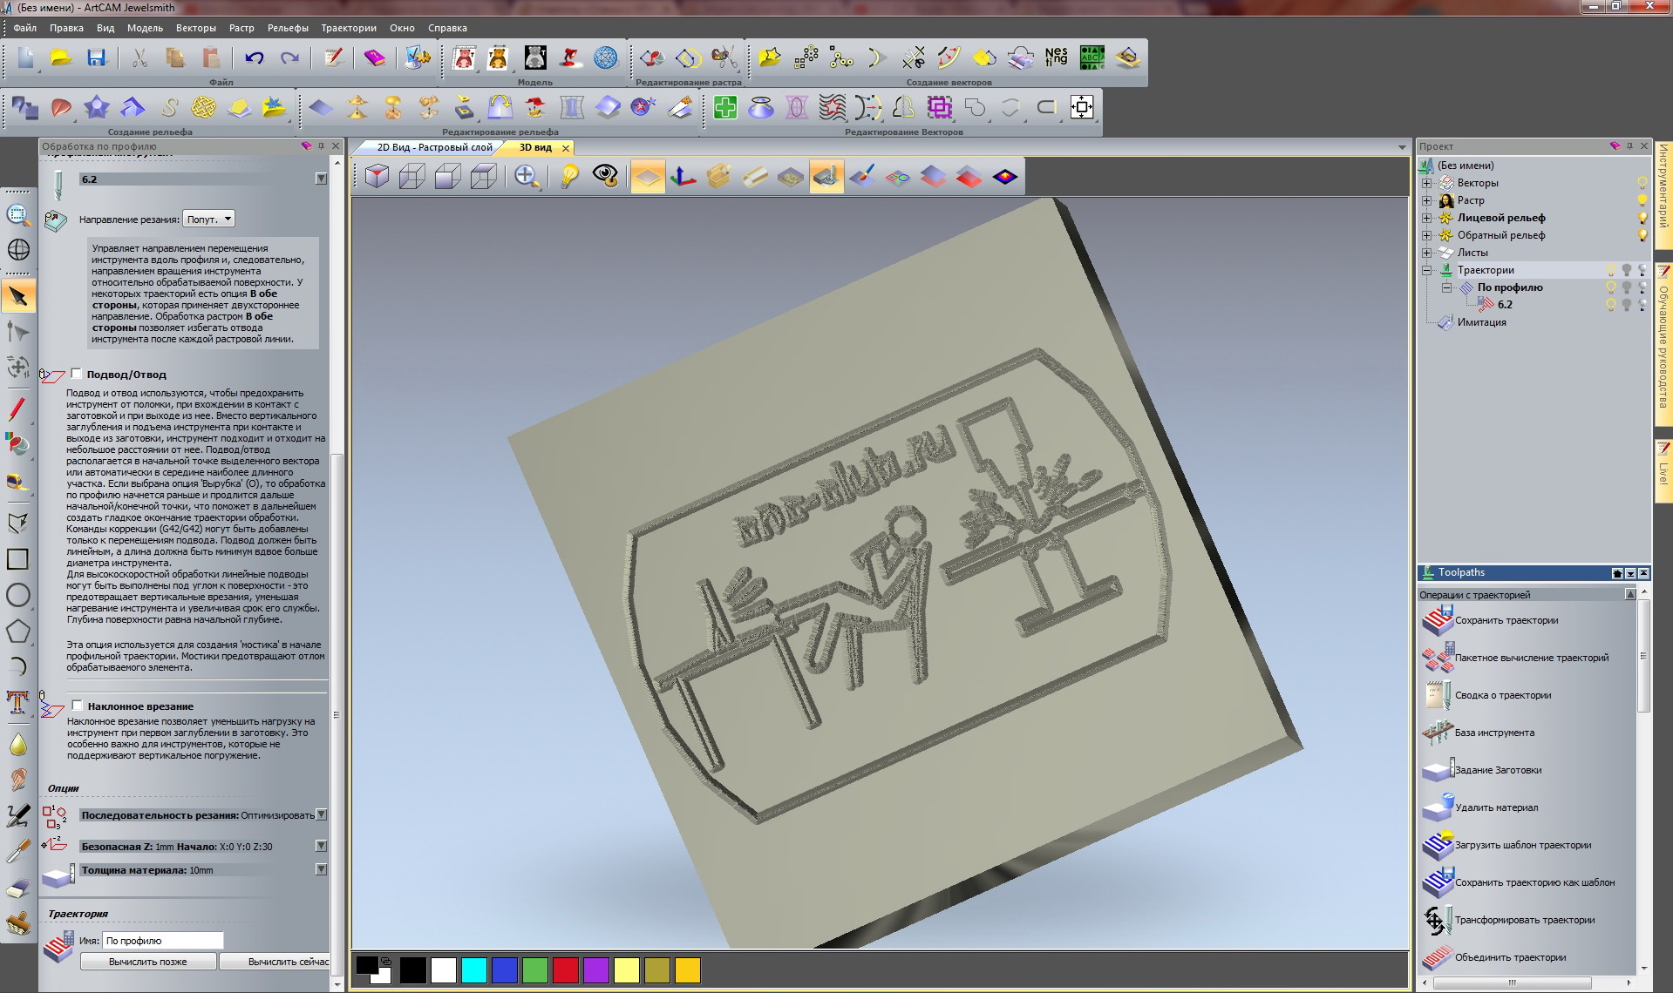Expand the Безопасная Z option
1673x993 pixels.
coord(321,846)
